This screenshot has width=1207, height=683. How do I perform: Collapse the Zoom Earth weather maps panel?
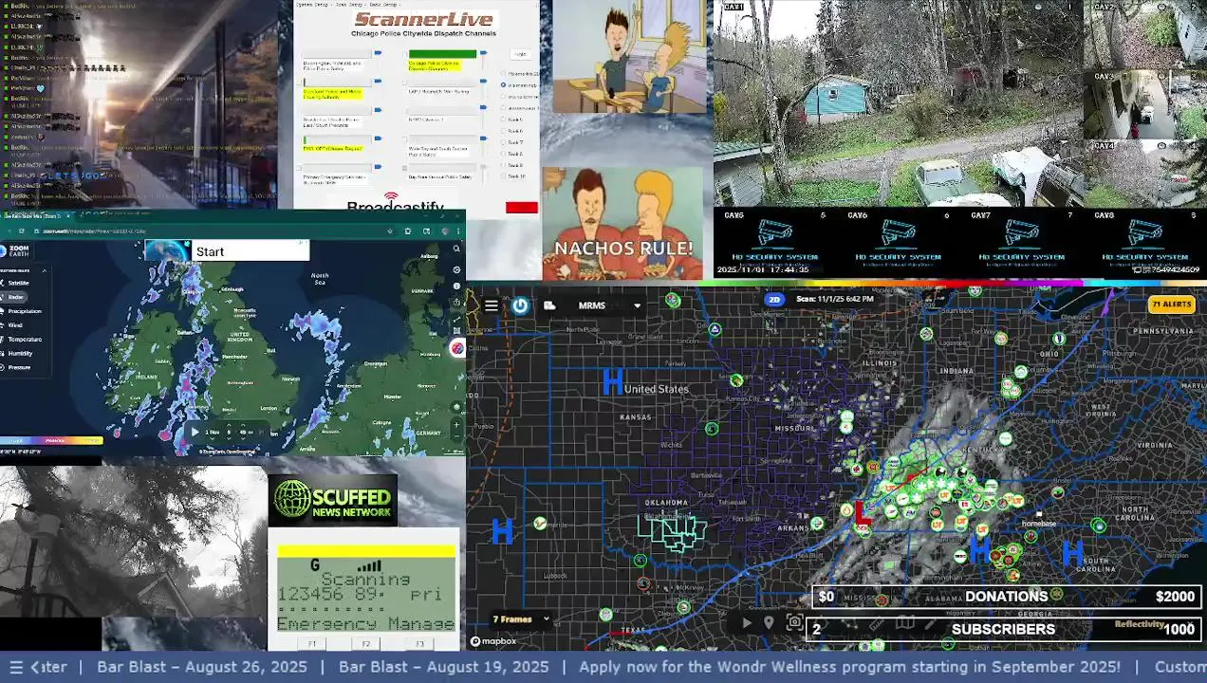(x=44, y=270)
